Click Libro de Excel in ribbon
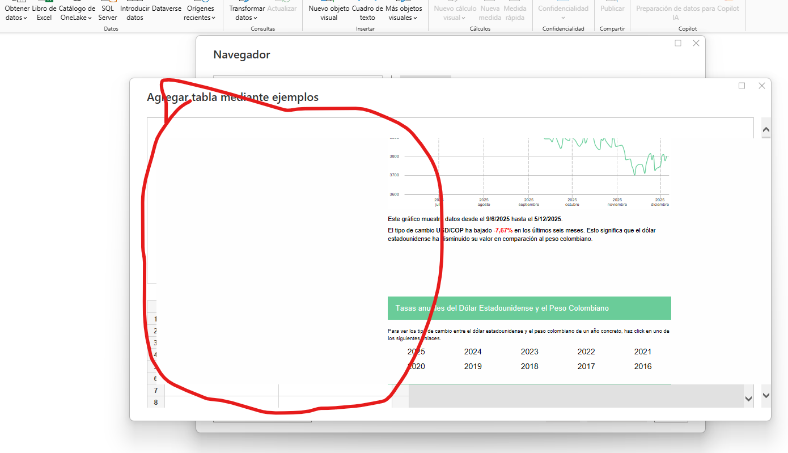The height and width of the screenshot is (453, 788). click(x=44, y=13)
